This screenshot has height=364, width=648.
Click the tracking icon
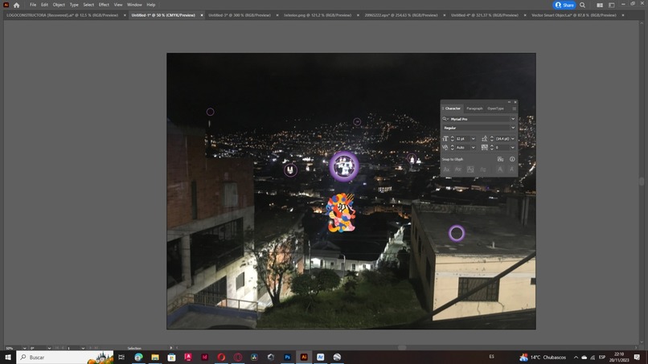point(485,148)
